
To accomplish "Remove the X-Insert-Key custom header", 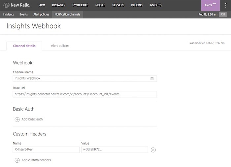I will (153, 150).
